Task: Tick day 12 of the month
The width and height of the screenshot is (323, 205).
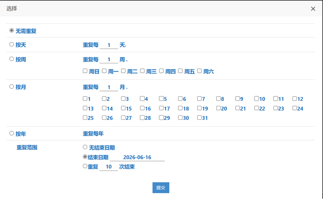Action: click(294, 98)
